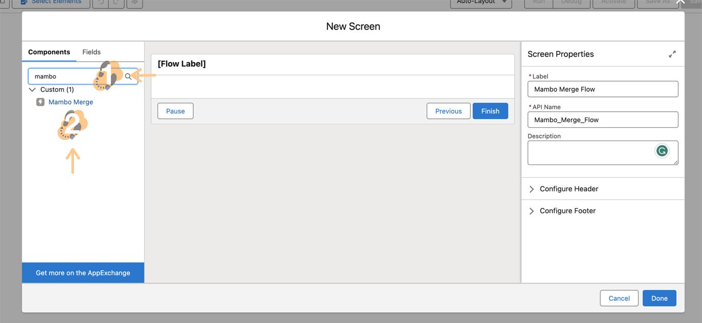Close the New Screen modal with X
The height and width of the screenshot is (323, 702).
680,3
